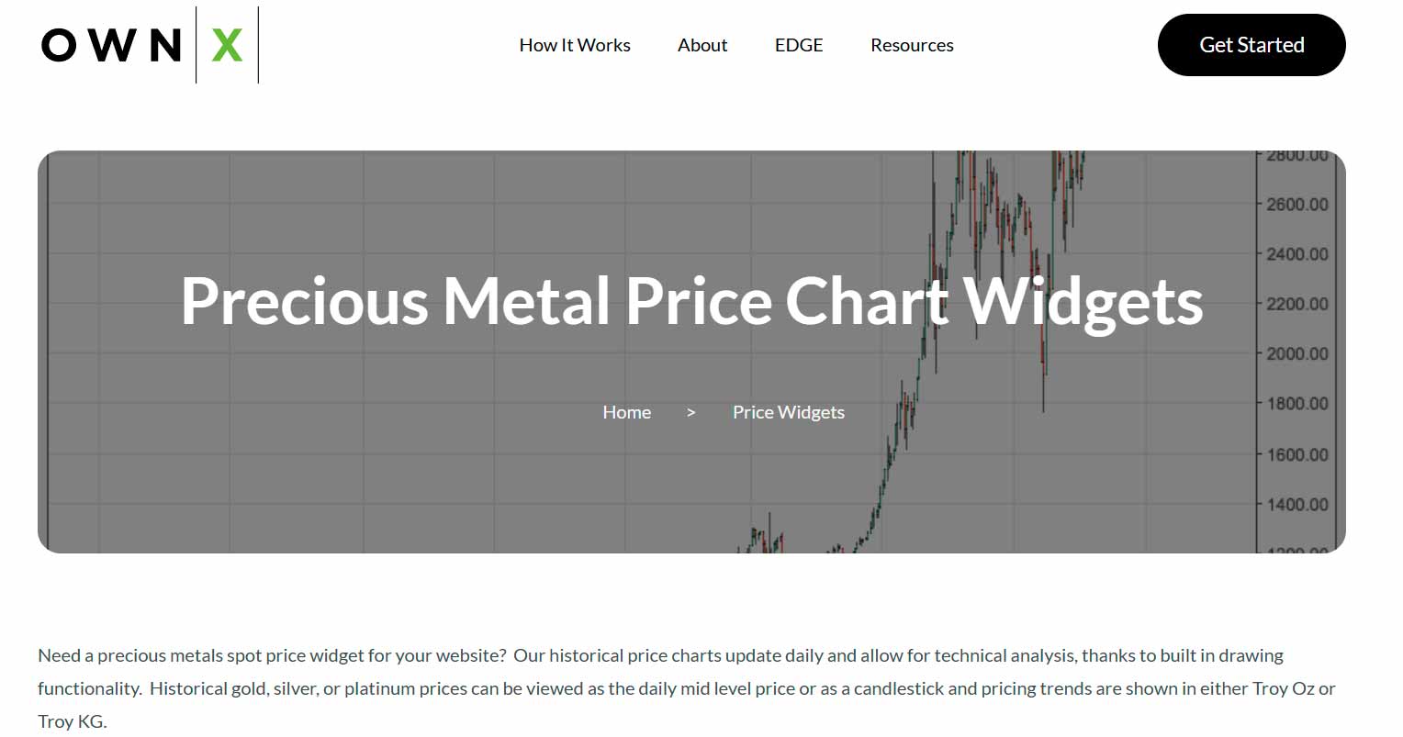Follow the Home breadcrumb link
This screenshot has width=1403, height=737.
(x=627, y=412)
